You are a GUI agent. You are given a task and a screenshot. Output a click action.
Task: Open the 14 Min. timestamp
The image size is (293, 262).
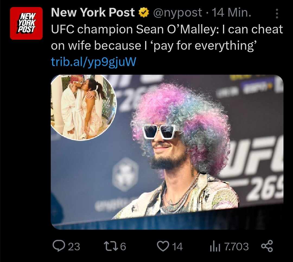(231, 12)
